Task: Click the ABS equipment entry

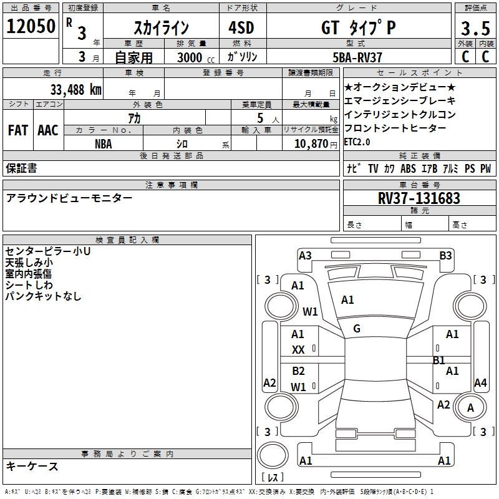Action: pyautogui.click(x=408, y=168)
